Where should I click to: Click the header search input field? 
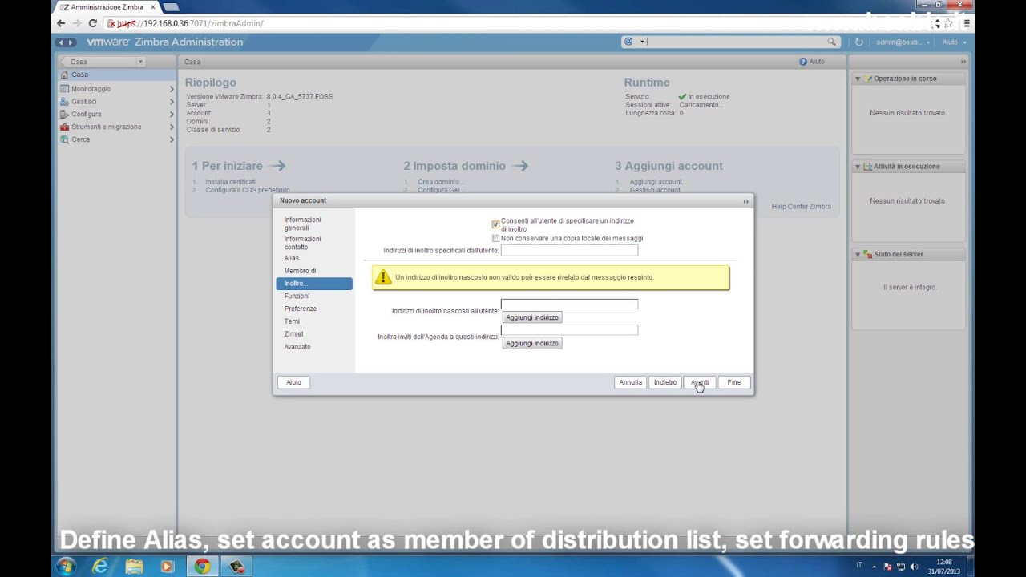(736, 42)
